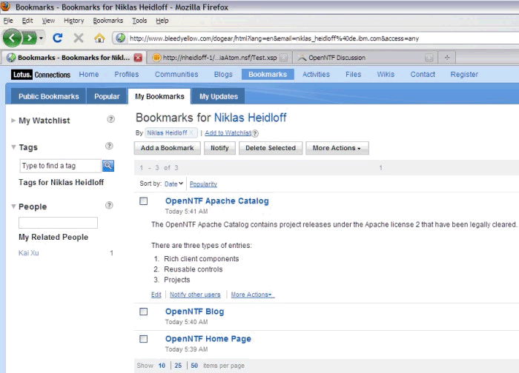Click the Lotus Connections logo

(x=41, y=75)
